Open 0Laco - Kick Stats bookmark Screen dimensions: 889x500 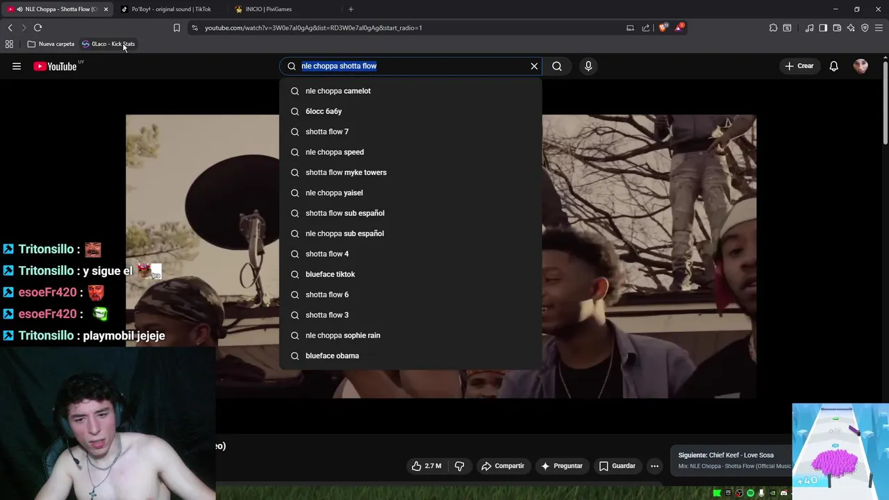108,44
